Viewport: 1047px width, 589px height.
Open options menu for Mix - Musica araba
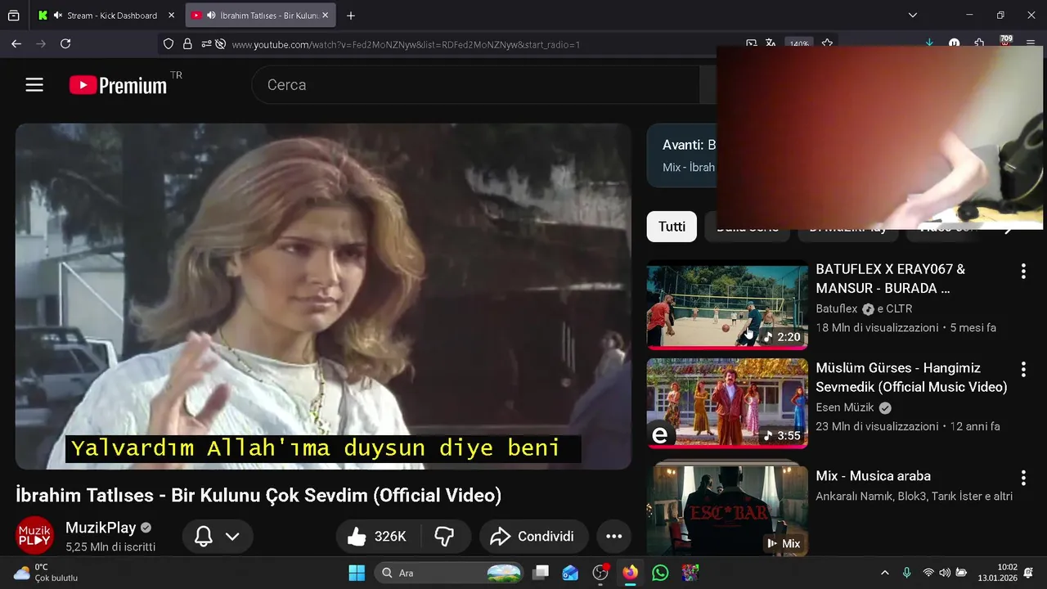click(1023, 478)
